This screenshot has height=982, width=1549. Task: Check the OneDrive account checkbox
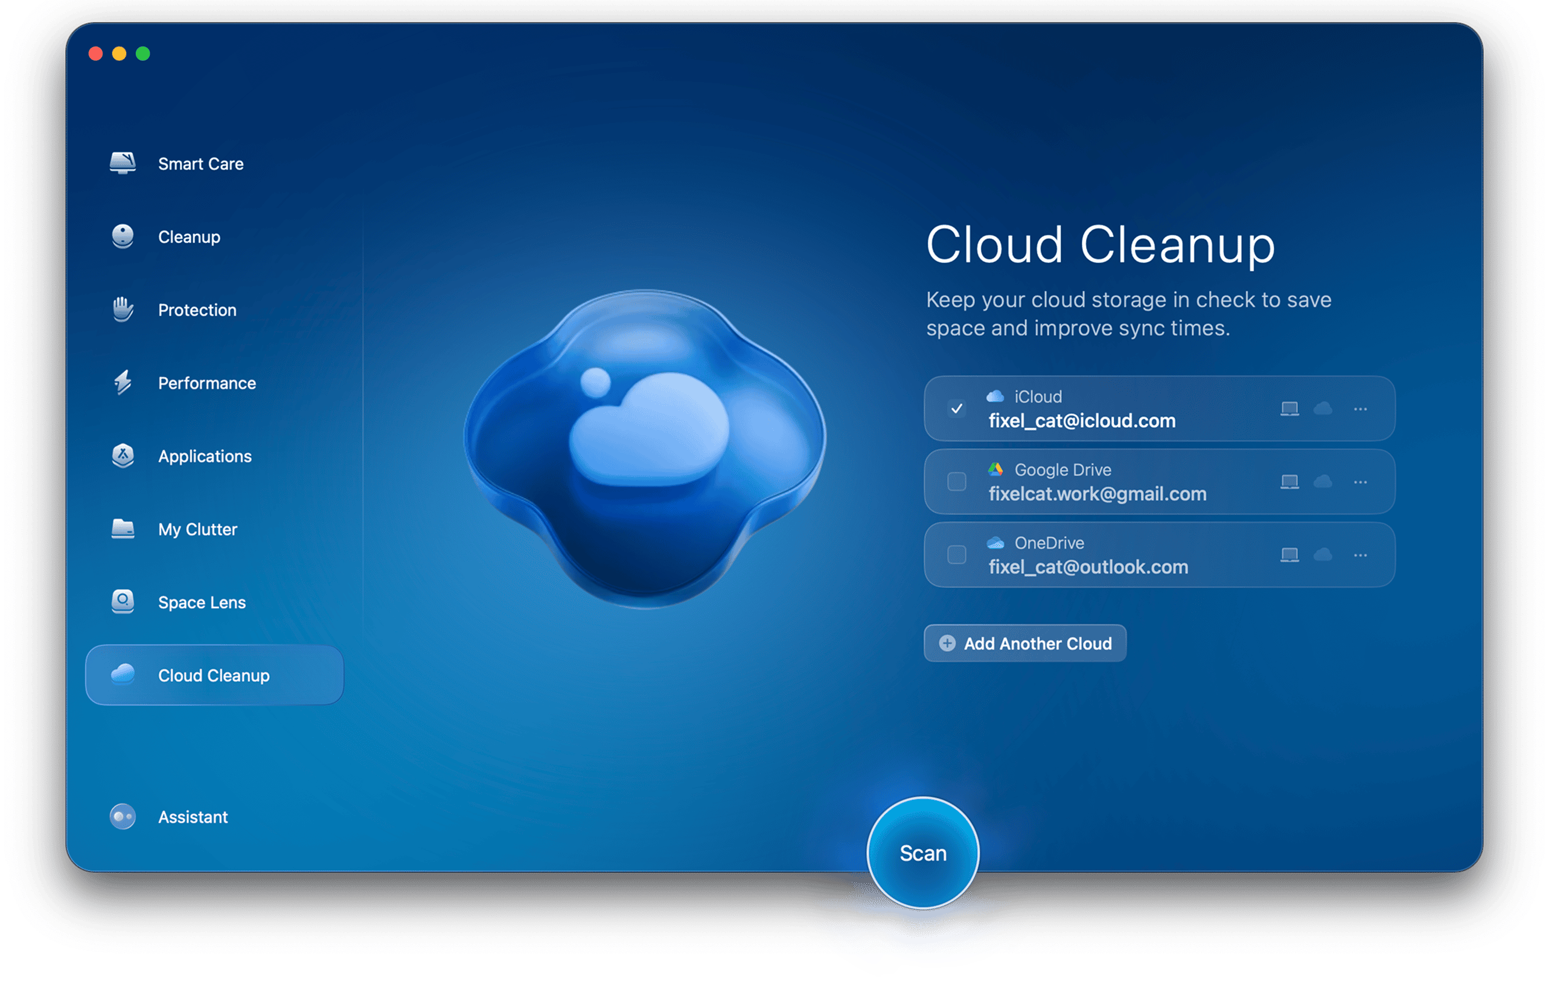(957, 554)
